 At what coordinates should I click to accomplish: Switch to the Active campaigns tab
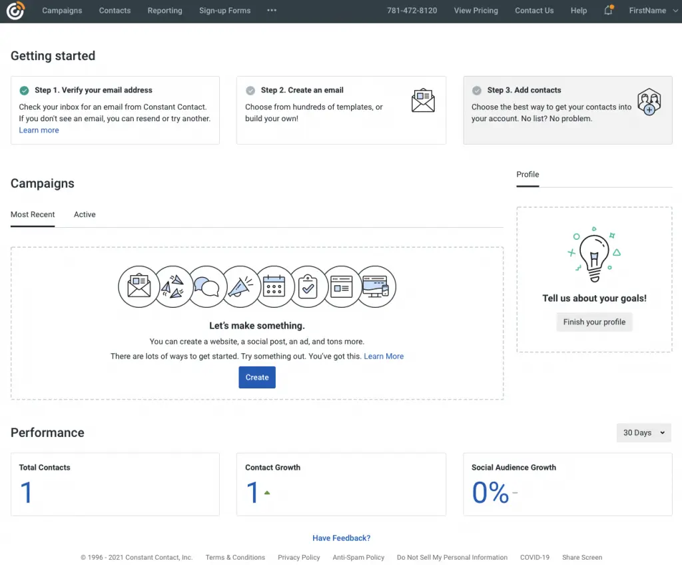(x=85, y=215)
